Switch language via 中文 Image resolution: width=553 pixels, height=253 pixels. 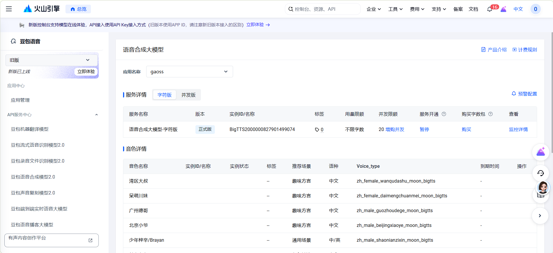click(x=518, y=9)
